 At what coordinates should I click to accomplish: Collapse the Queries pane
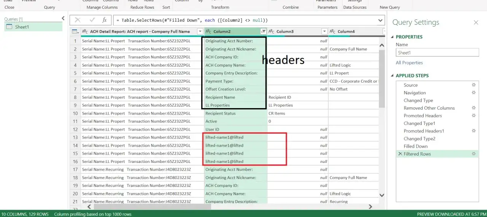pyautogui.click(x=63, y=18)
